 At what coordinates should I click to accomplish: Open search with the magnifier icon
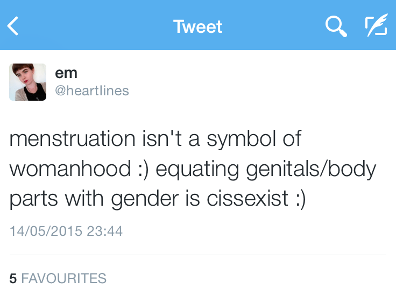click(x=336, y=26)
